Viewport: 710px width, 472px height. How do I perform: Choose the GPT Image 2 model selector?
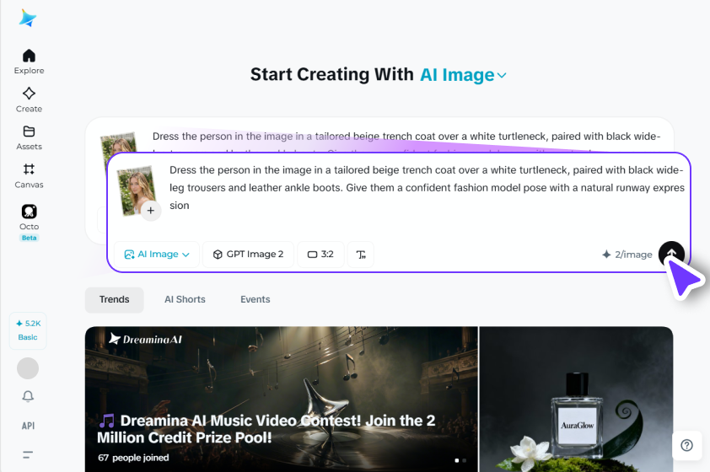tap(248, 255)
